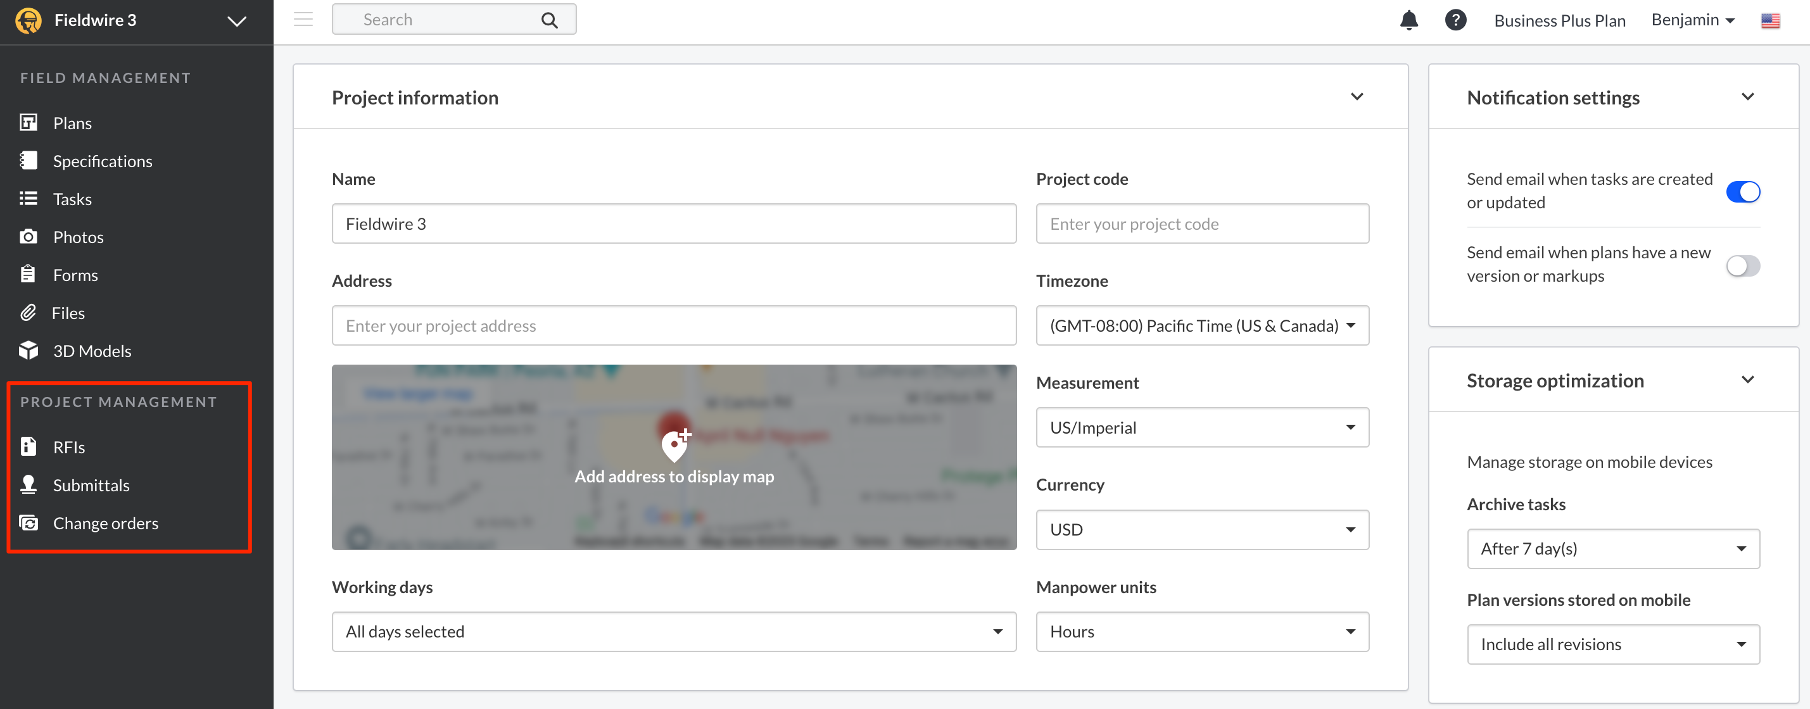Collapse the Notification settings panel

(x=1749, y=97)
